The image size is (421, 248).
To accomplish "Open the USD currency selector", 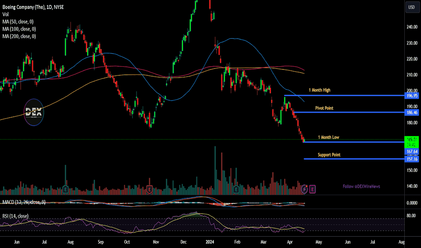I will pyautogui.click(x=412, y=7).
